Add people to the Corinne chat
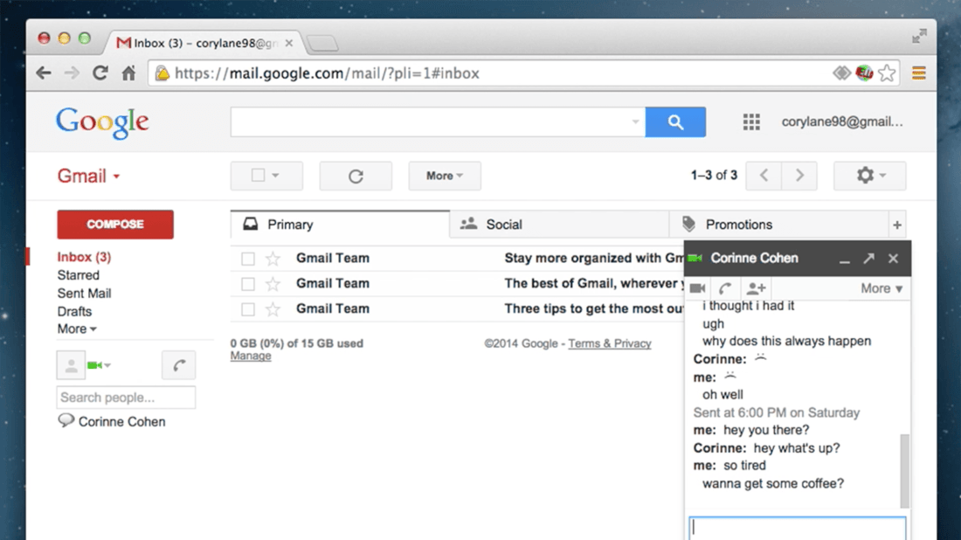The width and height of the screenshot is (961, 540). click(x=756, y=288)
